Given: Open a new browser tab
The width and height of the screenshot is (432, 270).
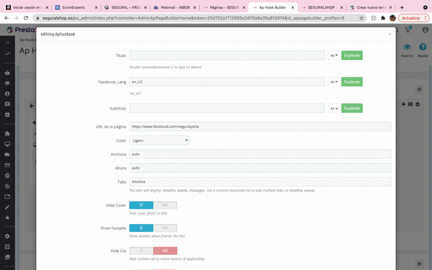Looking at the screenshot, I should pyautogui.click(x=402, y=7).
